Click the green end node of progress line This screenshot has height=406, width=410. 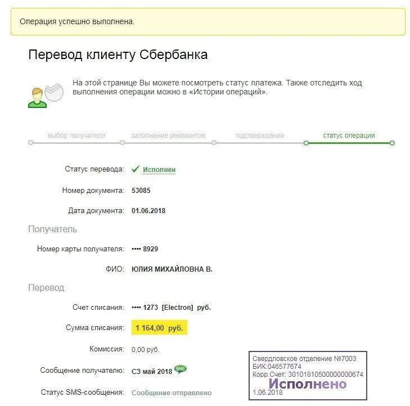[392, 143]
